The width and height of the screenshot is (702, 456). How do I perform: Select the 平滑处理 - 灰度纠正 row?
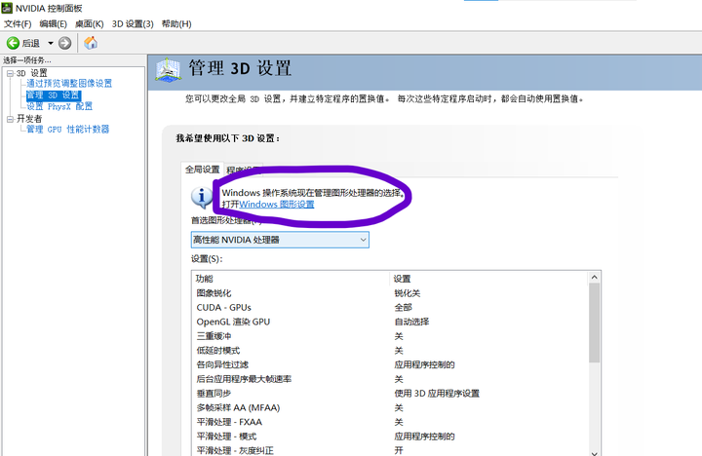[x=389, y=450]
